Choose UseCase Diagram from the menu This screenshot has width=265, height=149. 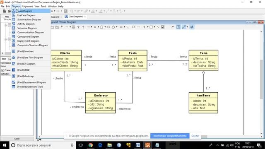click(31, 15)
